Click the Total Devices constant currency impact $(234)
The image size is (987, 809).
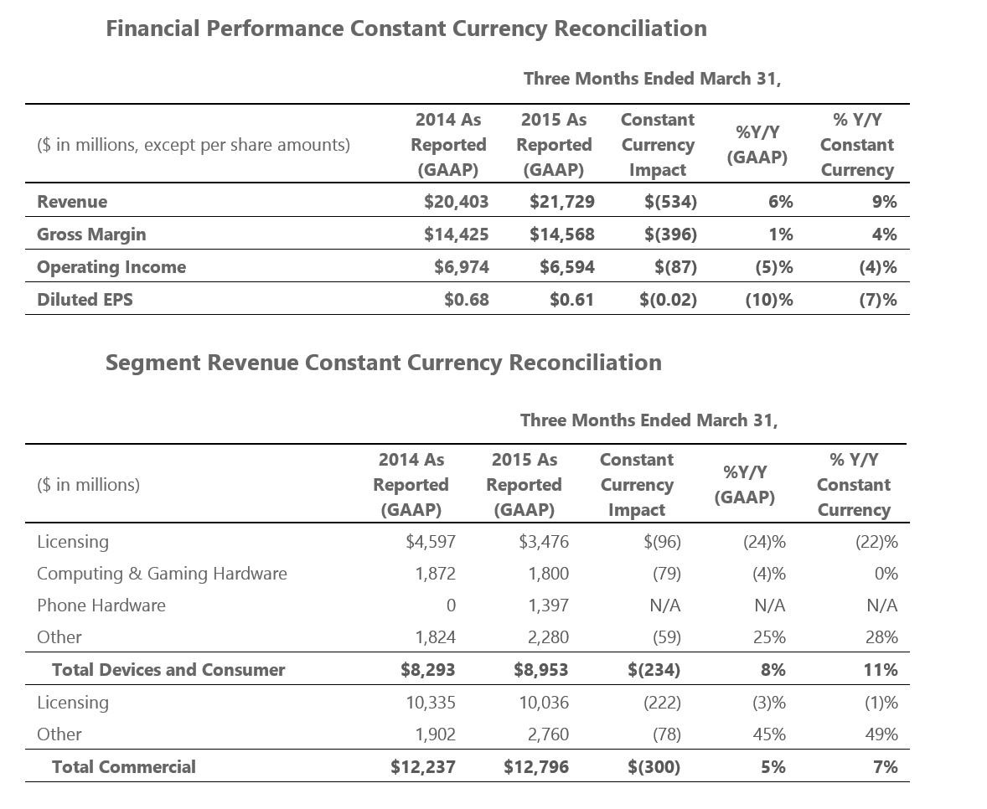tap(654, 670)
